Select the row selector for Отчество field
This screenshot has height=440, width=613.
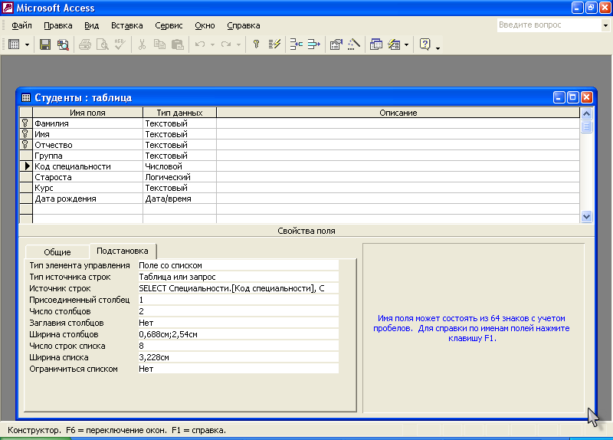pyautogui.click(x=26, y=145)
